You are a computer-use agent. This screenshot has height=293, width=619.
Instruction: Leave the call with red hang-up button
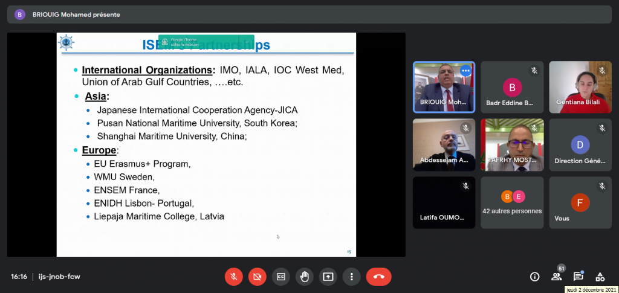[379, 277]
